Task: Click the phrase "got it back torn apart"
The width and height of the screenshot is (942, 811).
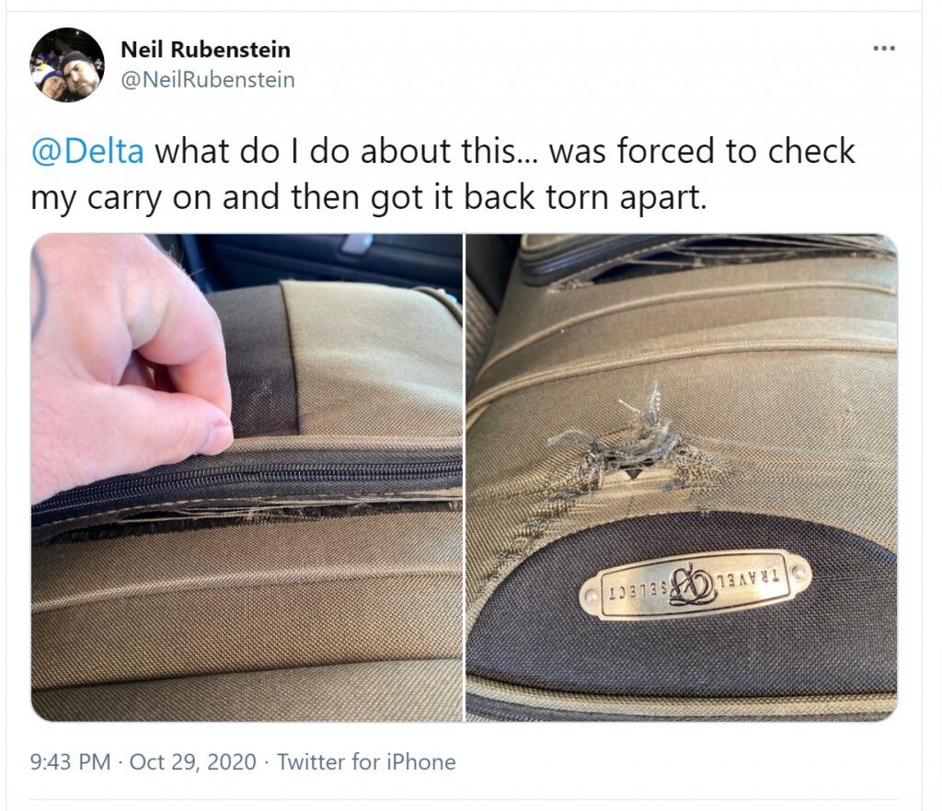Action: point(538,197)
